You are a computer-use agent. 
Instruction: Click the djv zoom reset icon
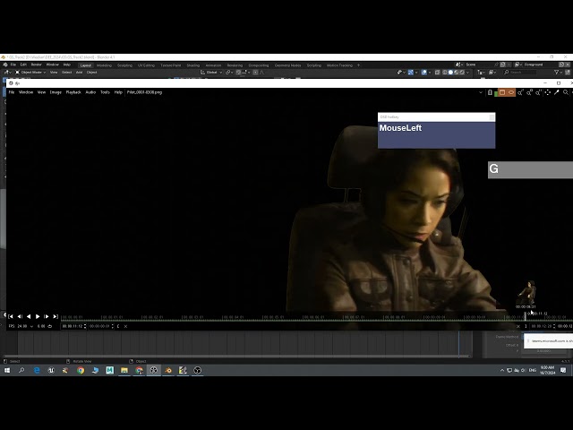(539, 92)
